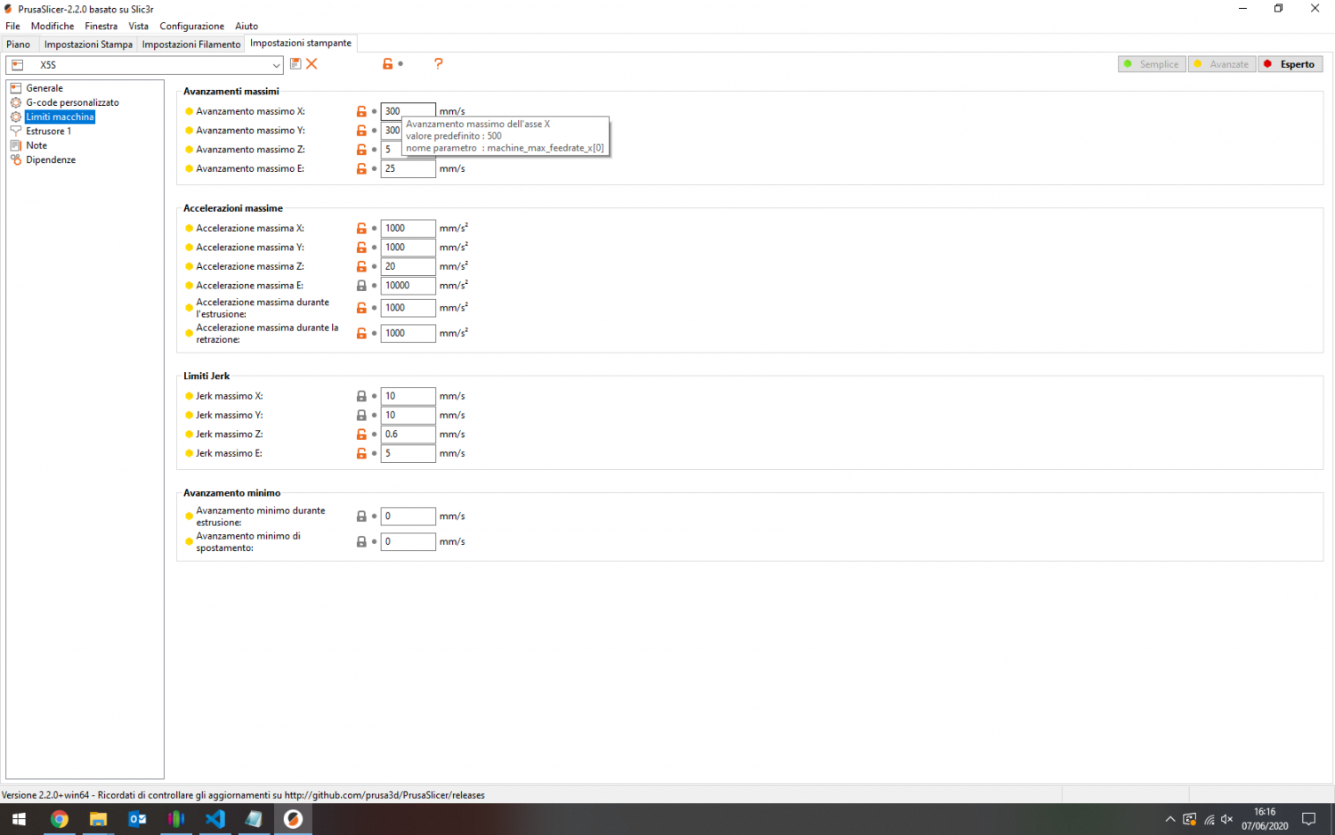Viewport: 1335px width, 835px height.
Task: Open the Vista menu
Action: [138, 26]
